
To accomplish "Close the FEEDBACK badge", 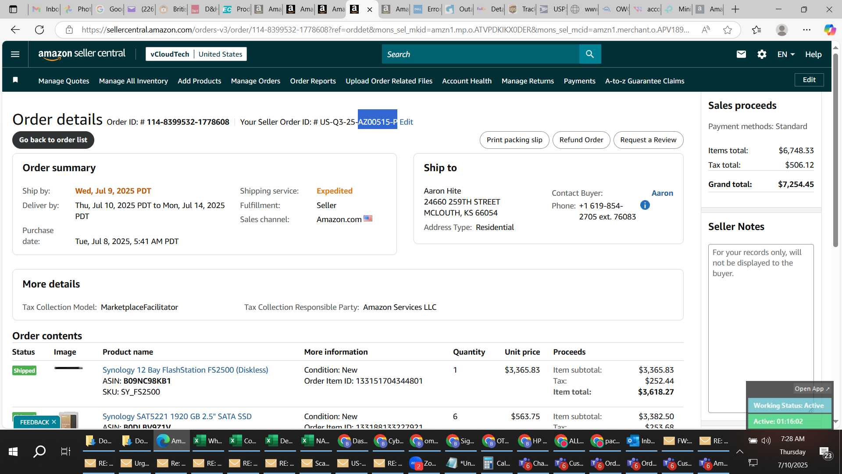I will click(x=54, y=422).
